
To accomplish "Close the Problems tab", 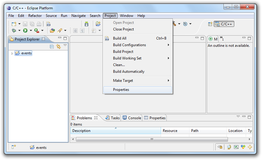I will (96, 118).
